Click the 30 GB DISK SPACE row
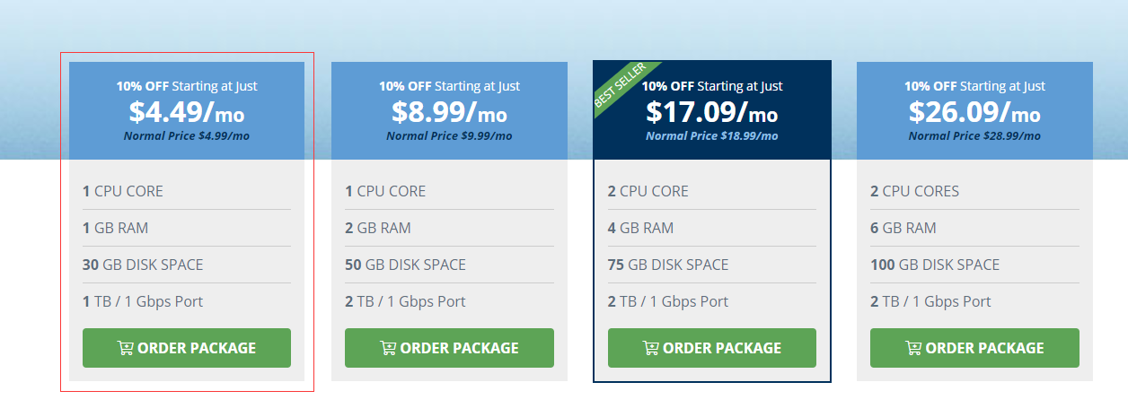Image resolution: width=1128 pixels, height=417 pixels. (187, 265)
